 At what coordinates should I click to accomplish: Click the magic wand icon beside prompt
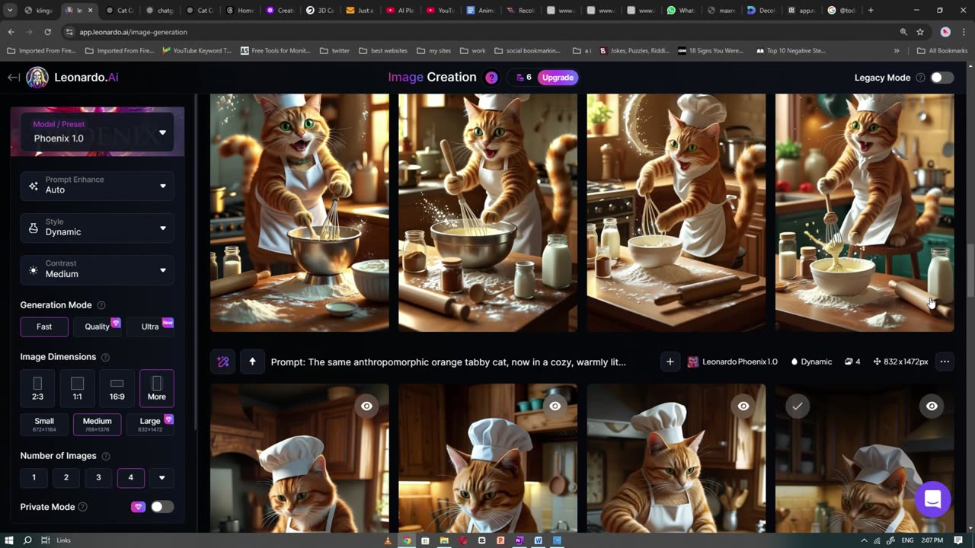coord(223,362)
